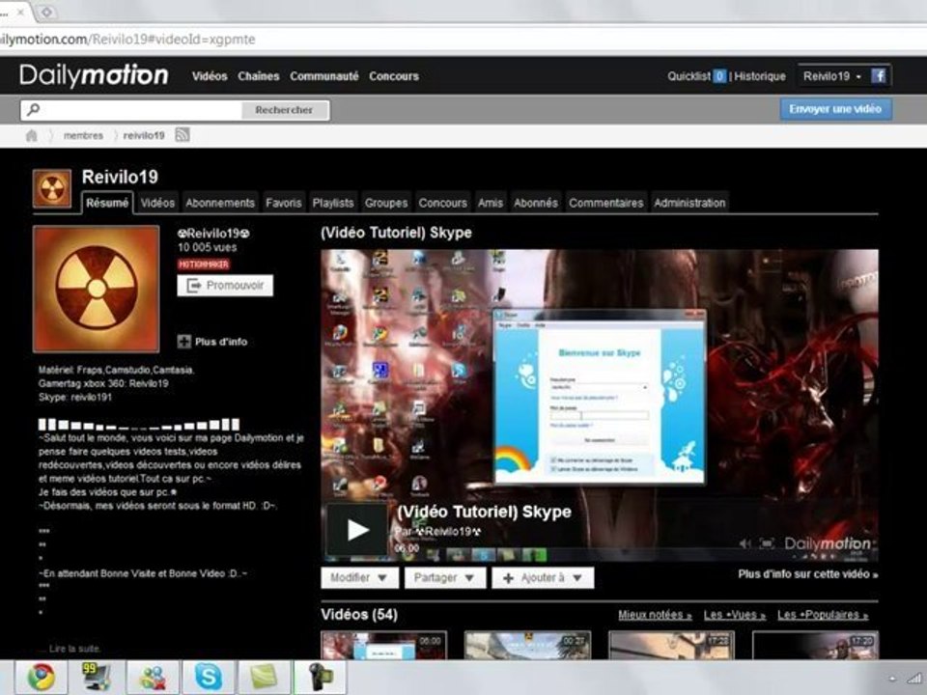
Task: Switch to the Abonnements tab
Action: tap(220, 203)
